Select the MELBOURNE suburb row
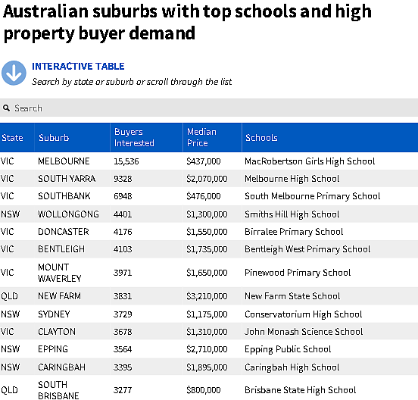The height and width of the screenshot is (400, 418). click(x=209, y=161)
